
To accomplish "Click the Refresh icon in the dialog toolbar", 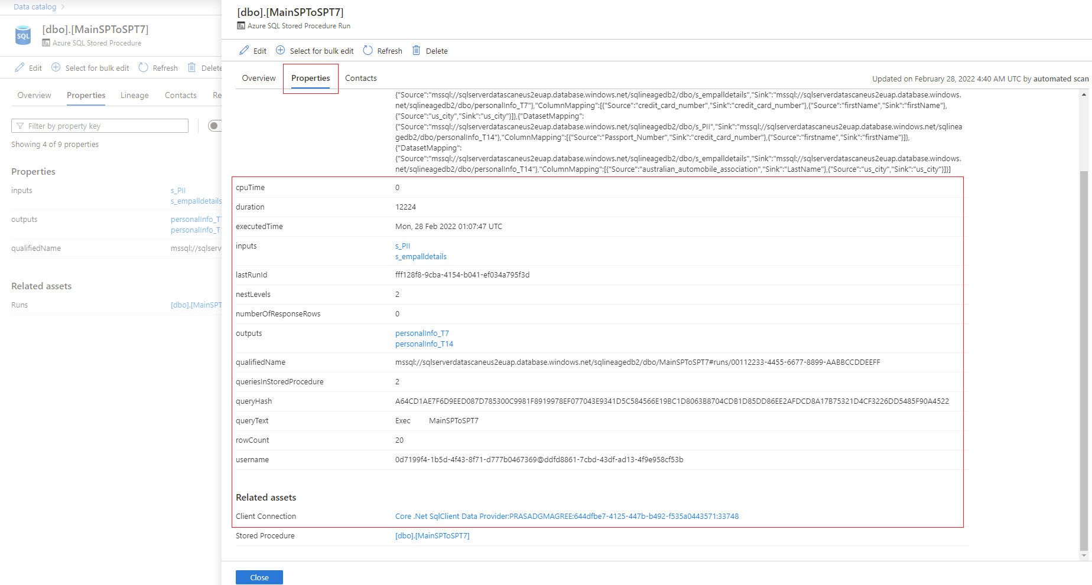I will (x=368, y=50).
